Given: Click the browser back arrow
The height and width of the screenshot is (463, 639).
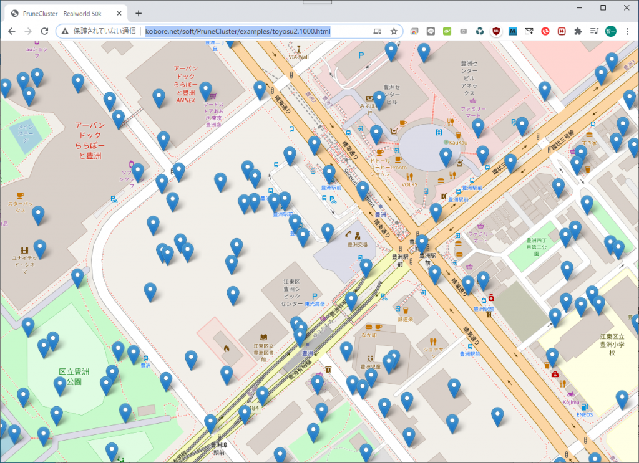Looking at the screenshot, I should pos(11,31).
